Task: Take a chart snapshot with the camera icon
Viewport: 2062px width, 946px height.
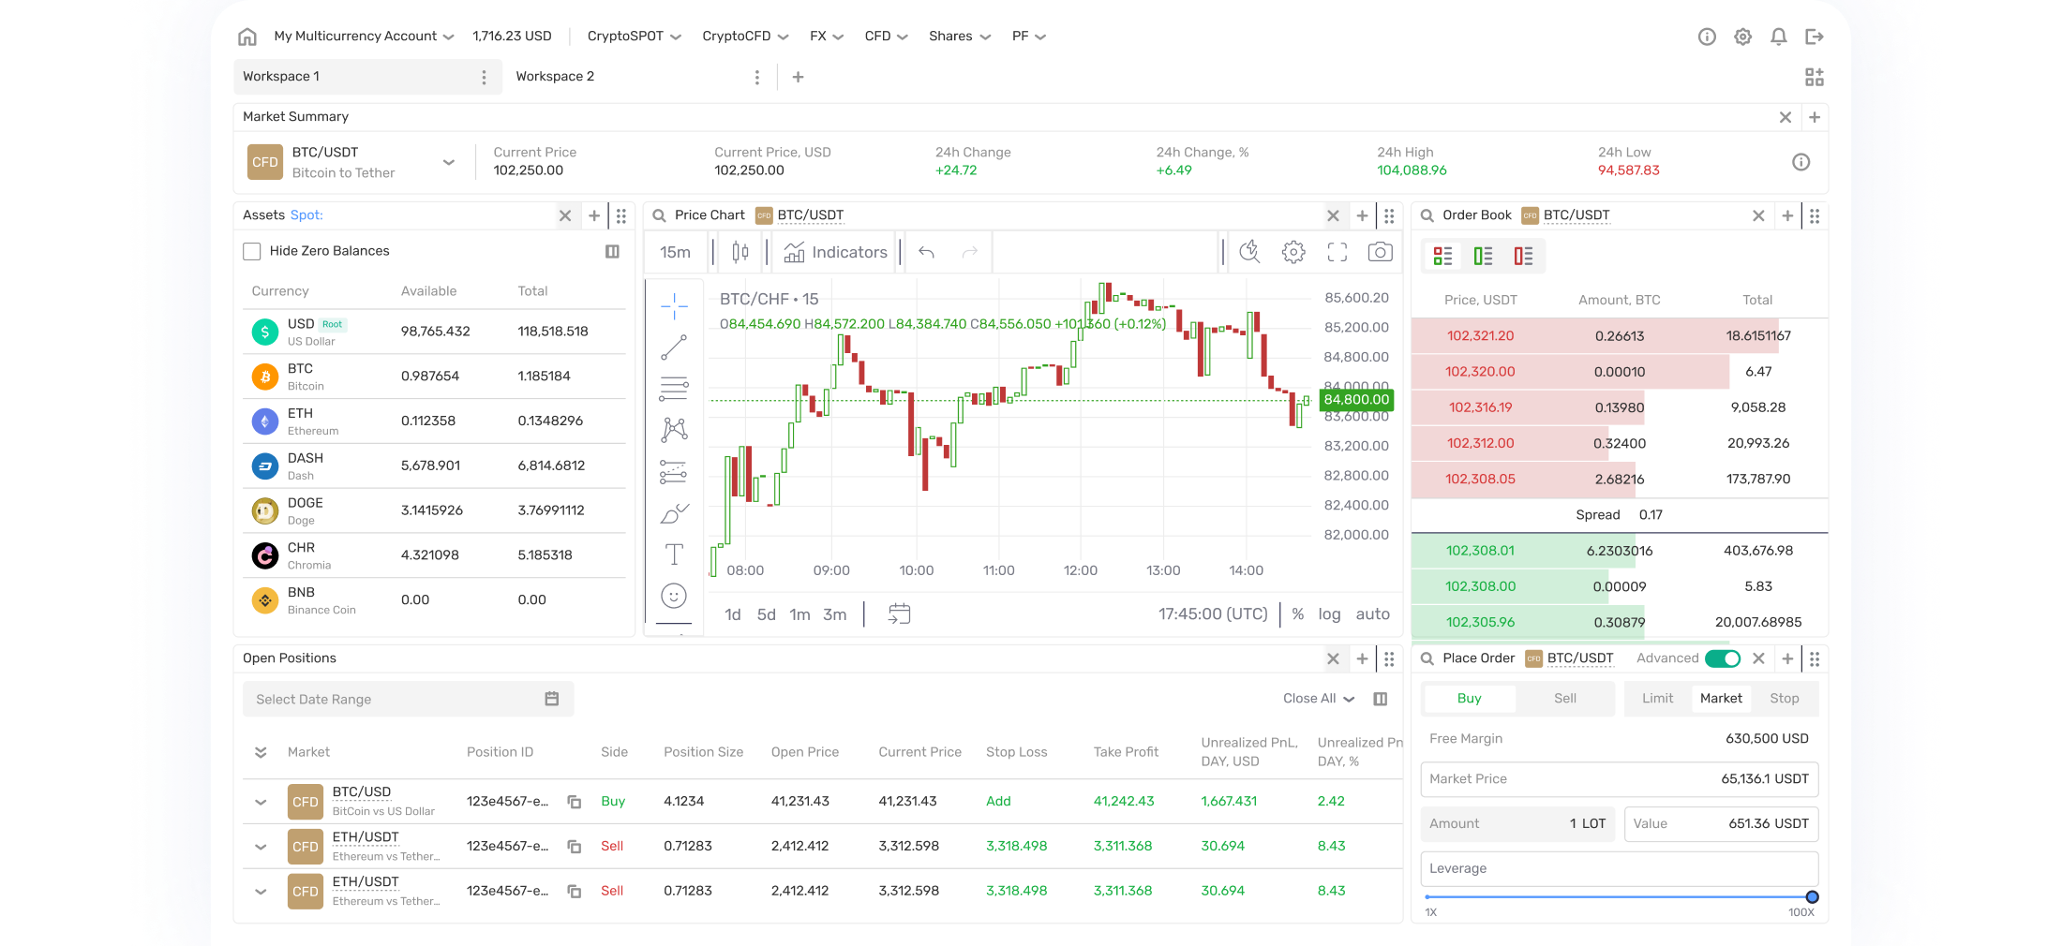Action: pos(1380,251)
